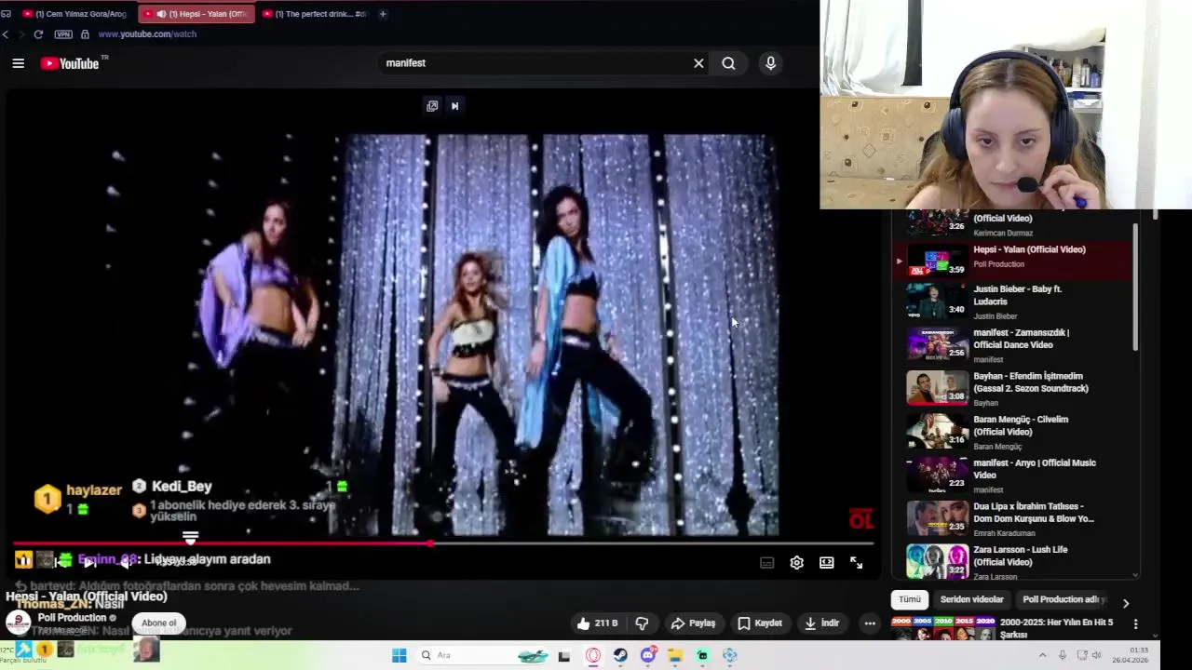Clear the search box with the X
This screenshot has width=1192, height=670.
(698, 63)
